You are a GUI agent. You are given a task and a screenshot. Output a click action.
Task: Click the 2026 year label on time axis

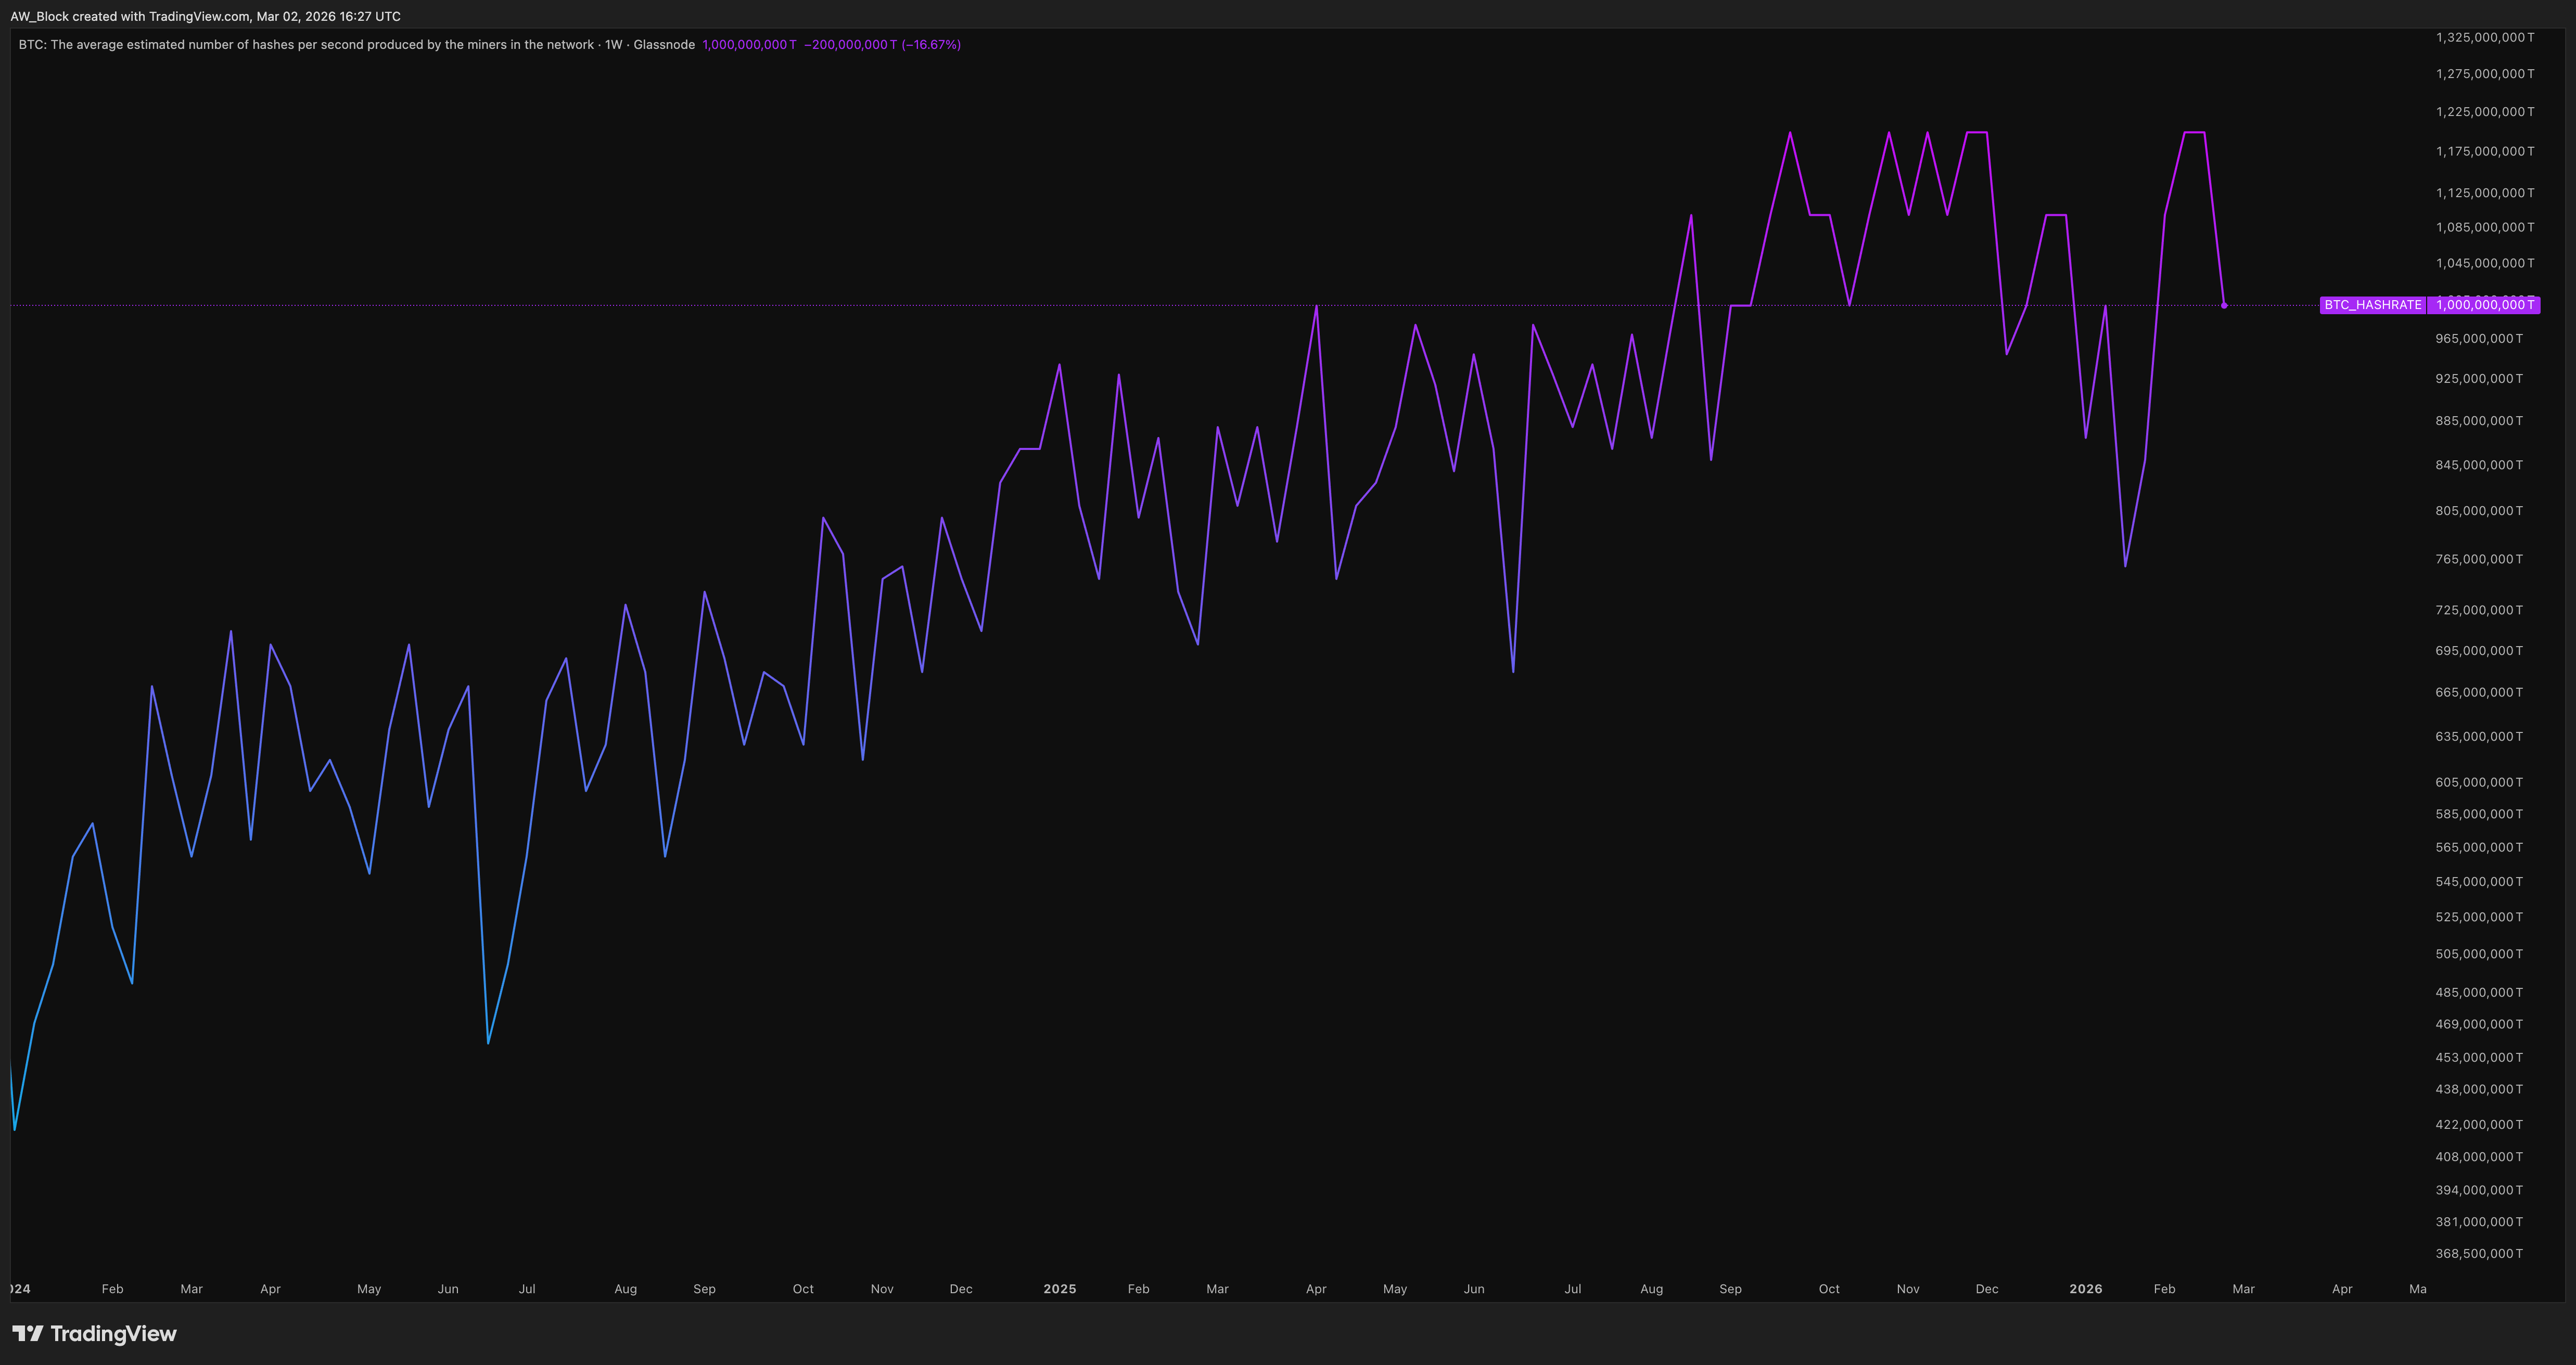(x=2085, y=1289)
